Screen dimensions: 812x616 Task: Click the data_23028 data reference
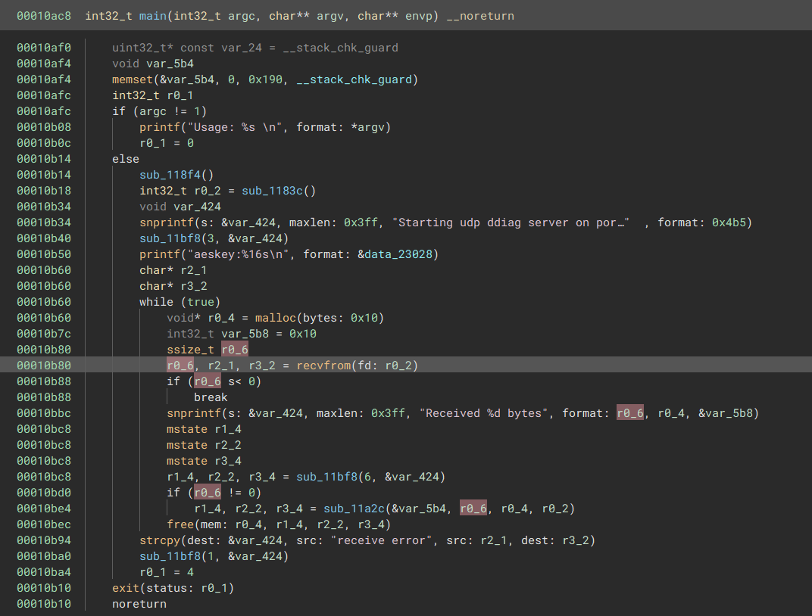(401, 254)
